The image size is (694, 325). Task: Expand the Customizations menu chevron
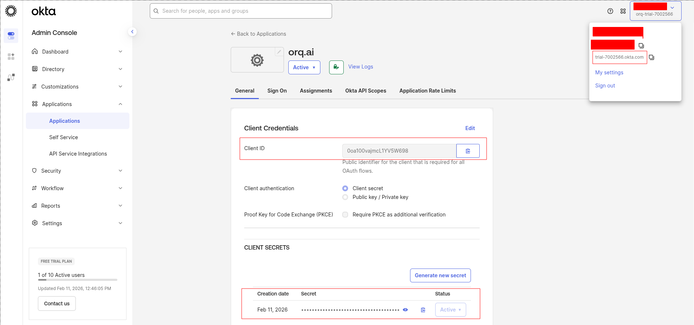120,86
